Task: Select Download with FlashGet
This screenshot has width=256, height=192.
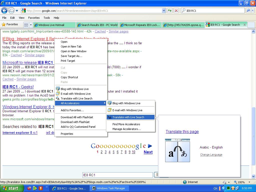Action: pyautogui.click(x=81, y=122)
